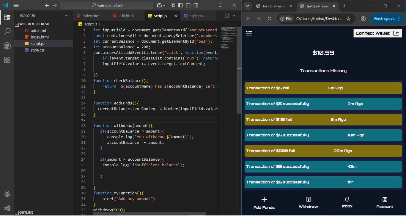Screen dimensions: 406x216
Task: Click the Connect Wallet button
Action: click(377, 33)
